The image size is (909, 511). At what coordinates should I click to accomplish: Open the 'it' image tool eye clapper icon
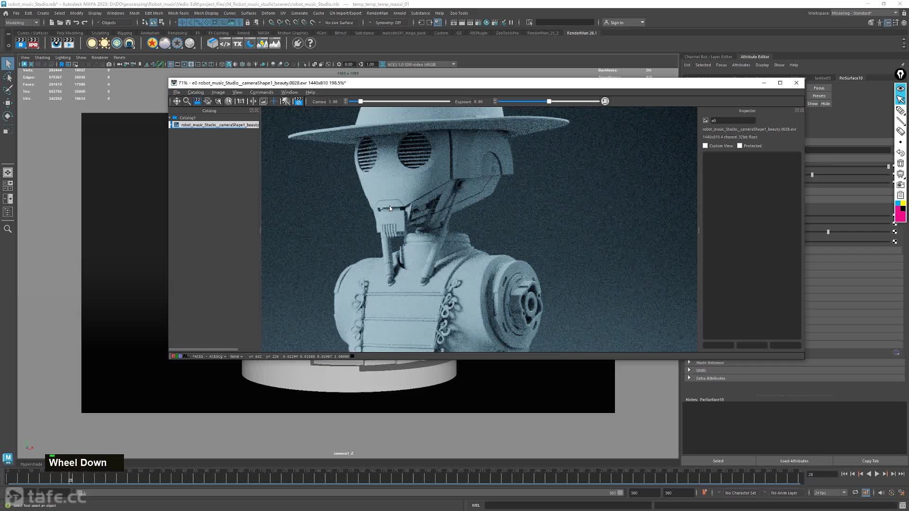[56, 44]
